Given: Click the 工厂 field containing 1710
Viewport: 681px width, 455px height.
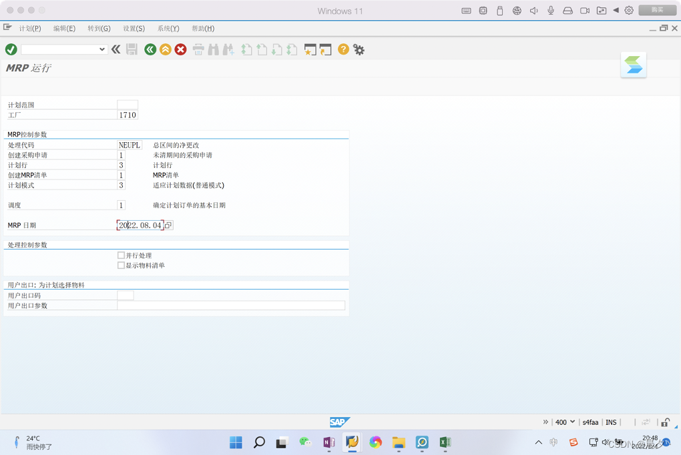Looking at the screenshot, I should (128, 115).
